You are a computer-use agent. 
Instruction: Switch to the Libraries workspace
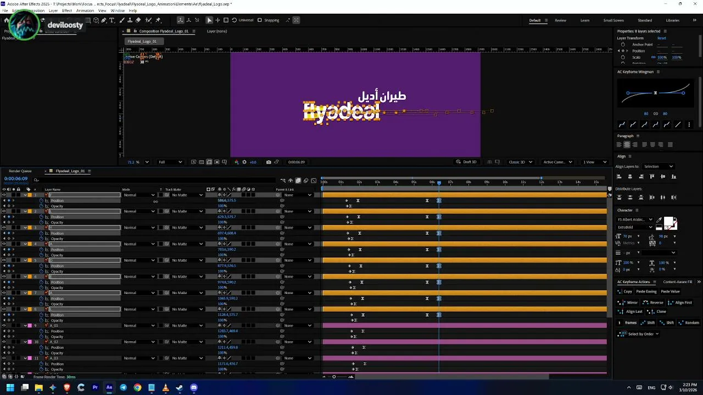[x=672, y=20]
